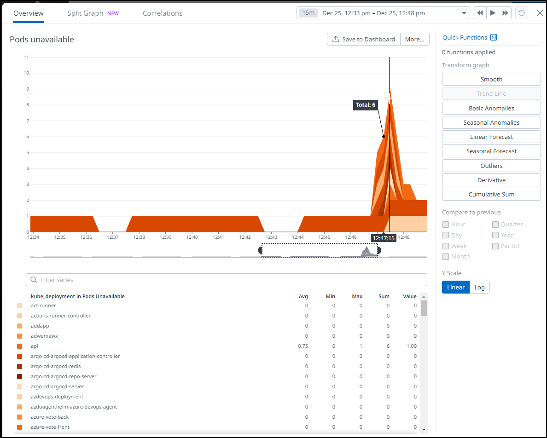Apply Basic Anomalies function
Screen dimensions: 547x438
click(491, 108)
